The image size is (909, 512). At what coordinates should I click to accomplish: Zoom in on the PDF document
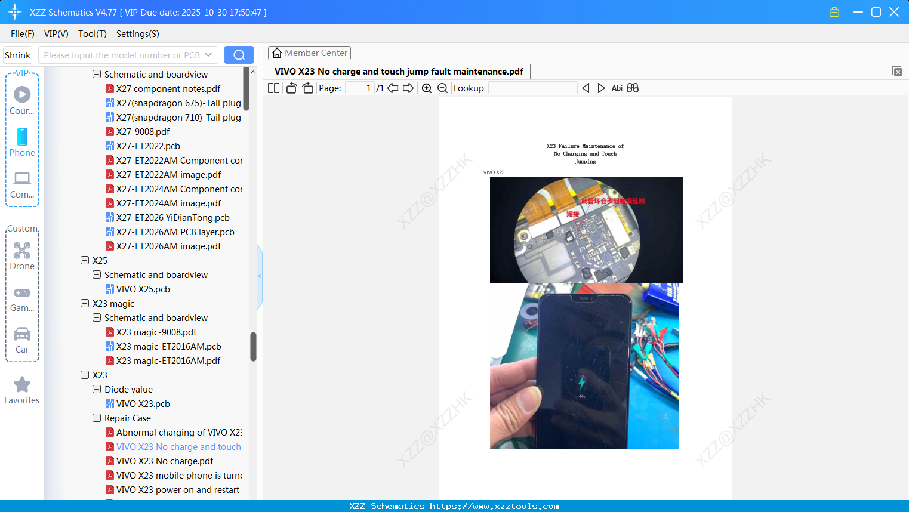(x=427, y=88)
